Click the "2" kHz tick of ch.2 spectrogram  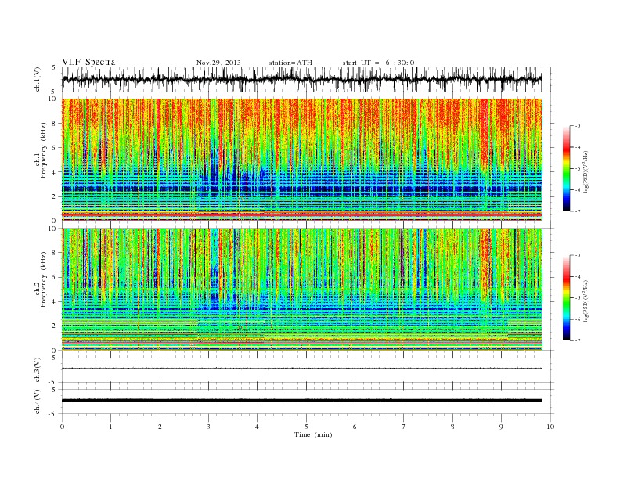pos(54,326)
